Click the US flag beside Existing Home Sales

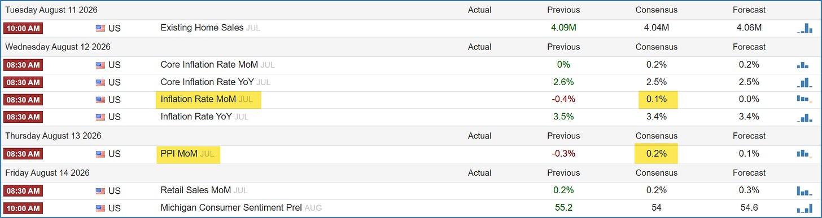point(101,28)
